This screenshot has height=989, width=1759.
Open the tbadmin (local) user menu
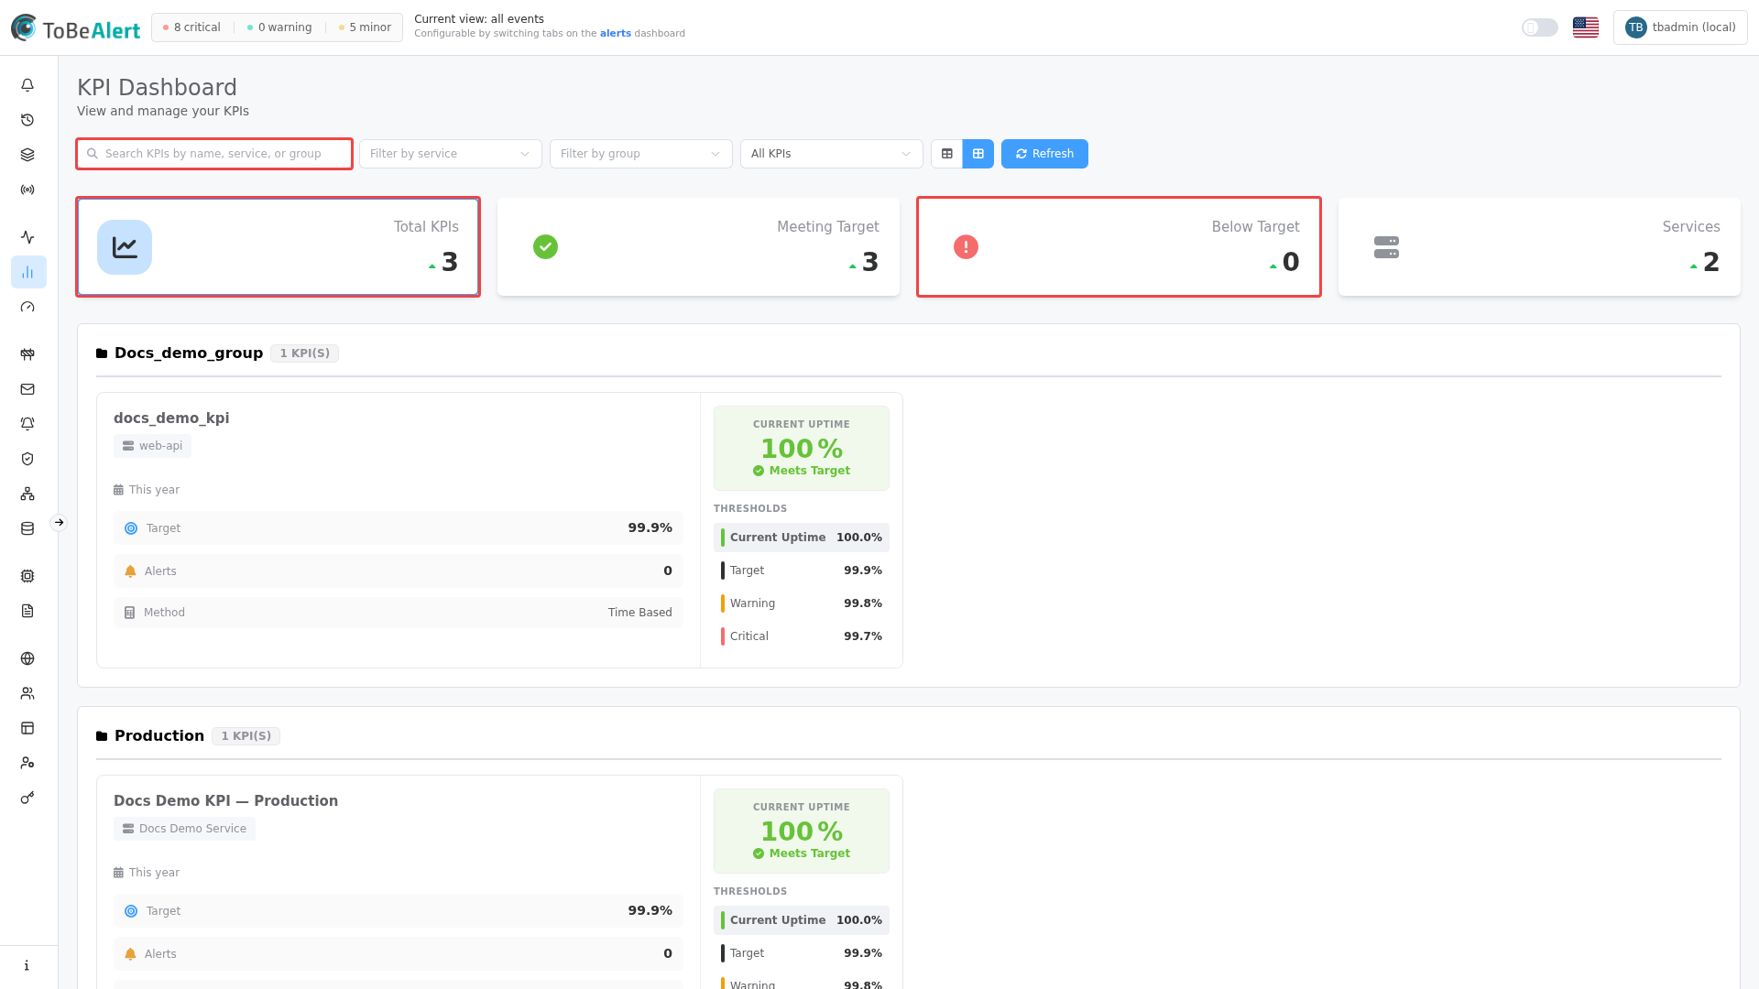(x=1680, y=27)
